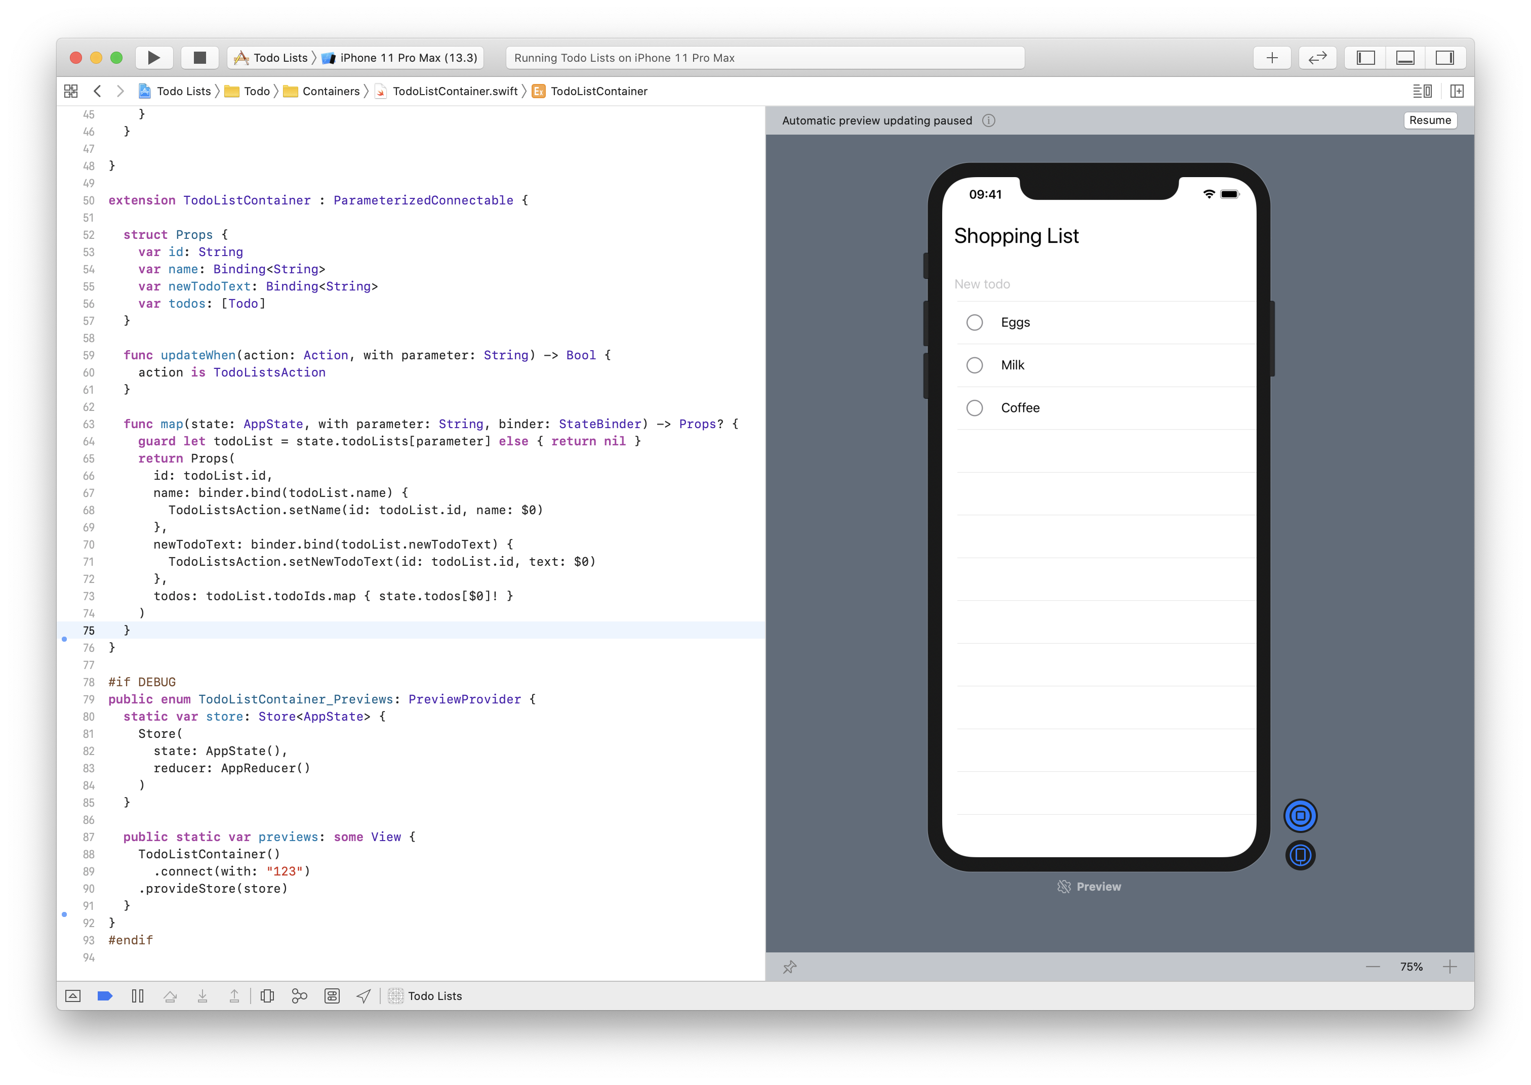Open the Containers folder breadcrumb
This screenshot has height=1085, width=1531.
(330, 91)
